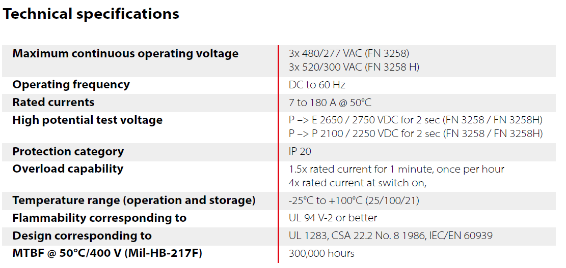
Task: Click the 7 to 180 A @ 50°C value
Action: pos(330,103)
